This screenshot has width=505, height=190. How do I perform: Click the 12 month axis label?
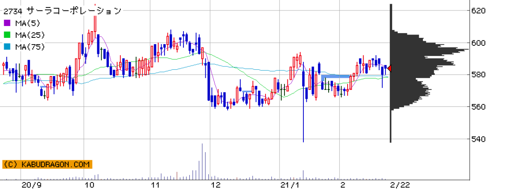216,185
